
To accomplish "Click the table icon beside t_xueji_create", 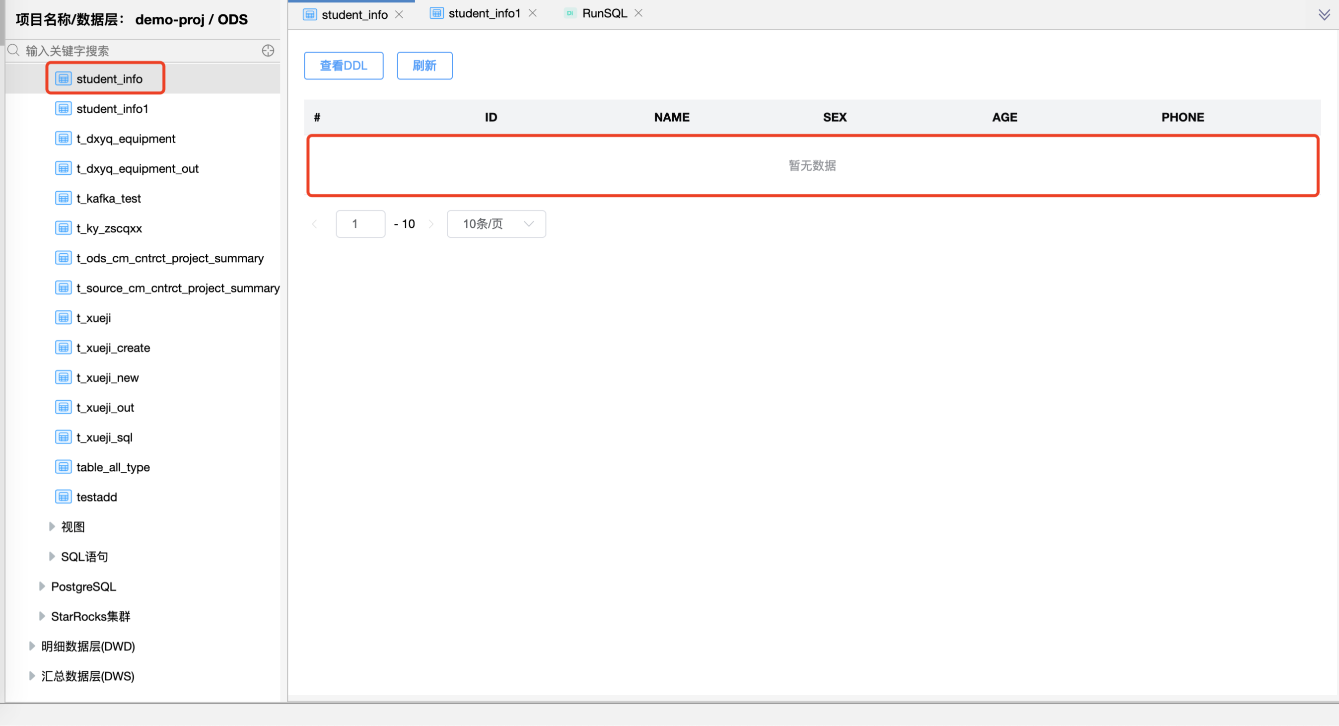I will pos(63,347).
